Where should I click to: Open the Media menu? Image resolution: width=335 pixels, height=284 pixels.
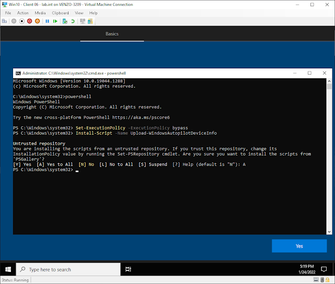tap(40, 13)
